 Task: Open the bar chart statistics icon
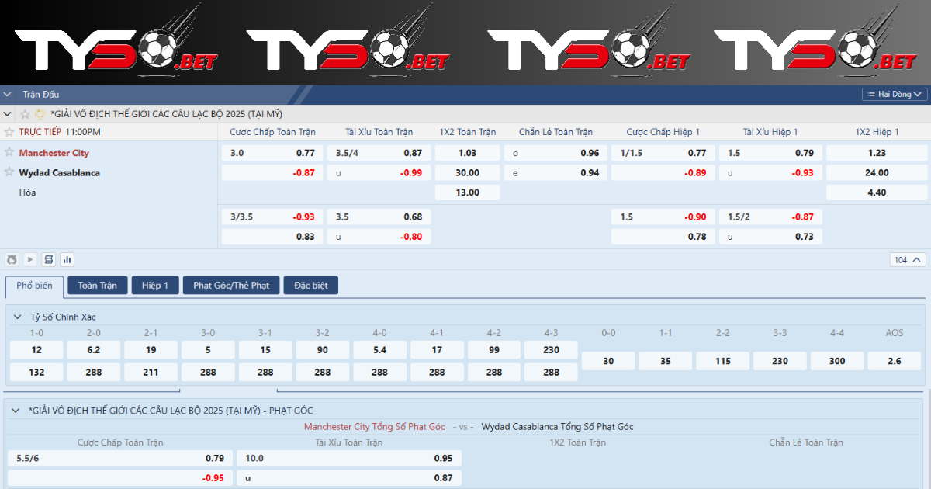[67, 259]
